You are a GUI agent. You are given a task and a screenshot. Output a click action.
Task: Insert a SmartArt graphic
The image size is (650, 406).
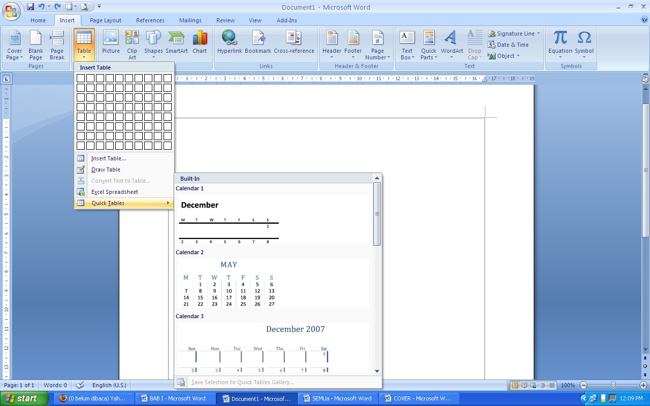176,43
